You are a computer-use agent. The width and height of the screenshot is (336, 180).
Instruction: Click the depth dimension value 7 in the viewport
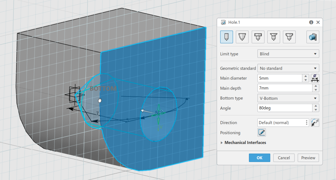pos(97,113)
